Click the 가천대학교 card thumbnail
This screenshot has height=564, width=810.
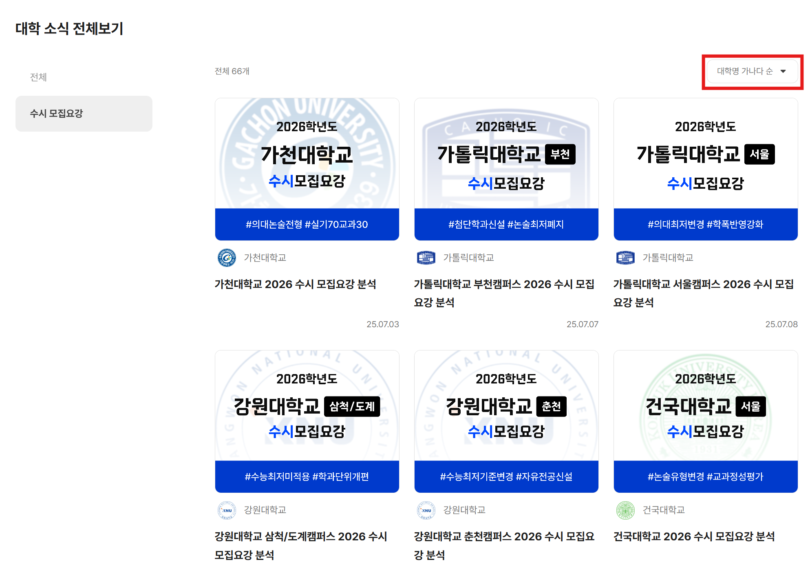(x=307, y=169)
